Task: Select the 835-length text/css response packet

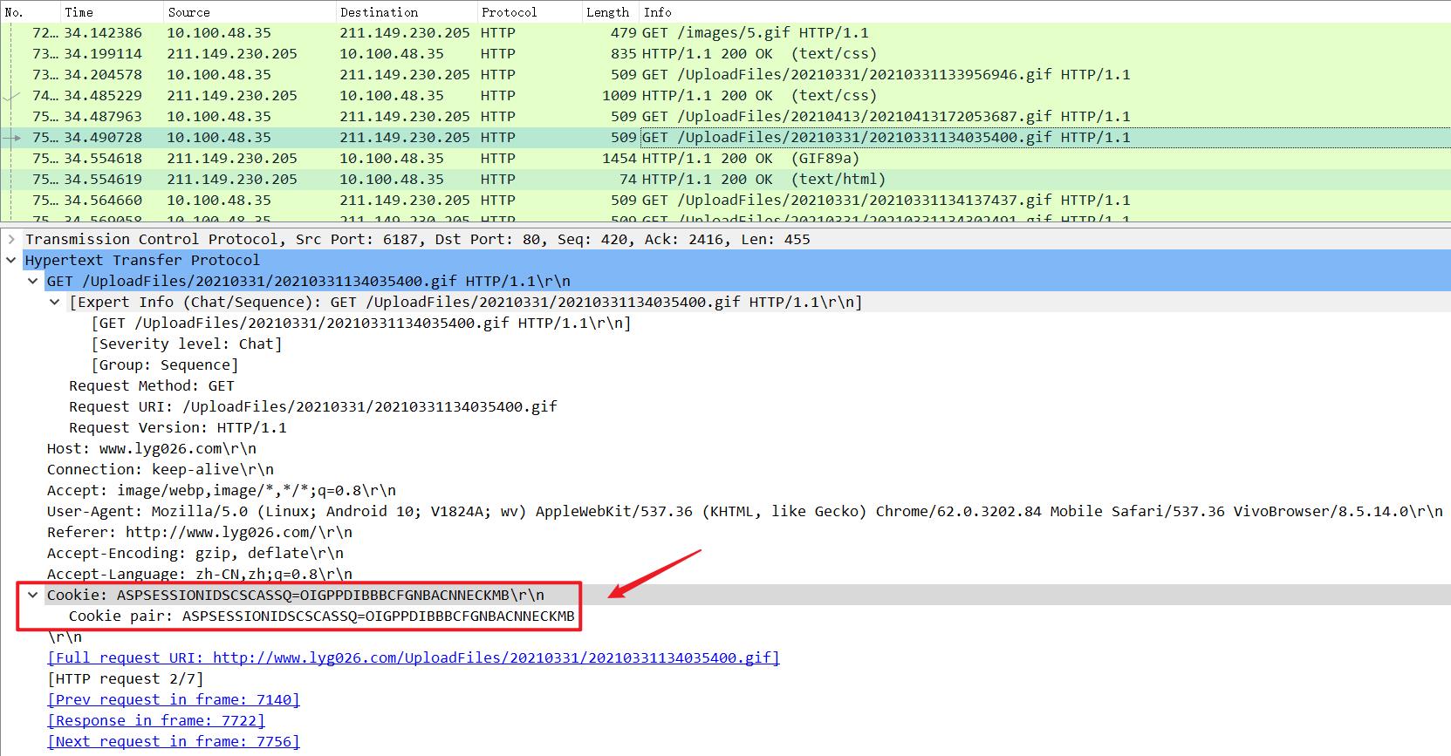Action: pos(725,54)
